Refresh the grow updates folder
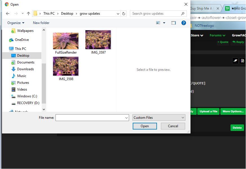Viewport: 246px width, 169px height. pyautogui.click(x=124, y=14)
